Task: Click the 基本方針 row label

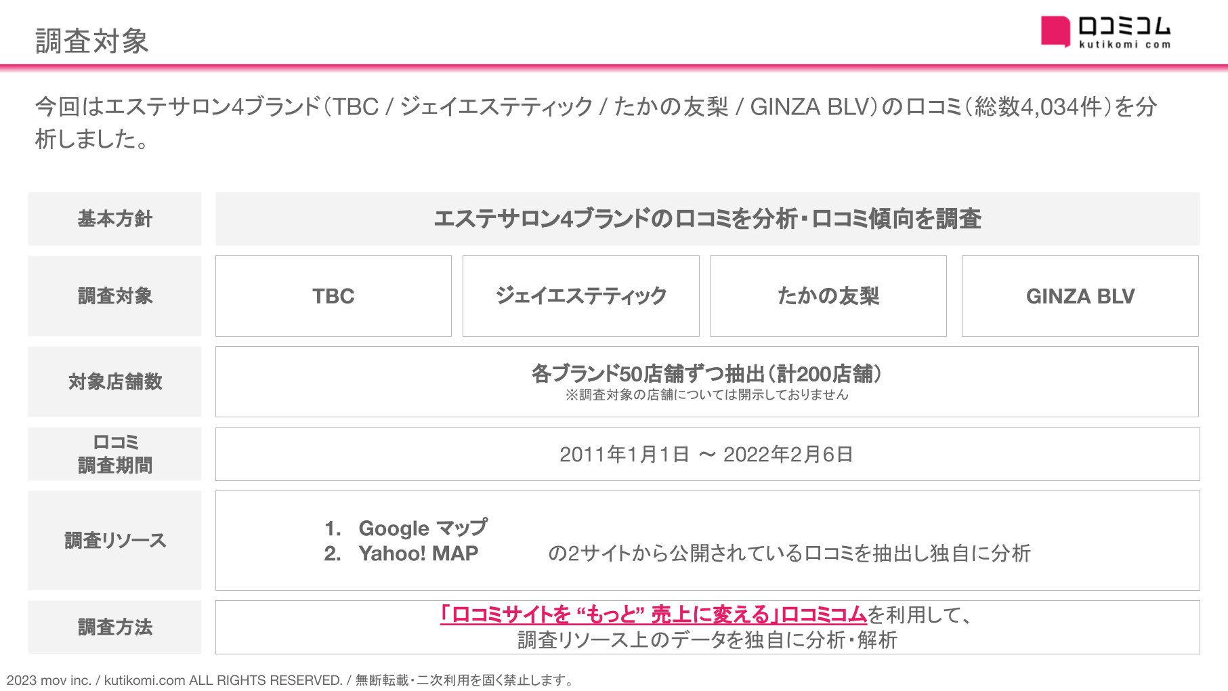Action: [115, 219]
